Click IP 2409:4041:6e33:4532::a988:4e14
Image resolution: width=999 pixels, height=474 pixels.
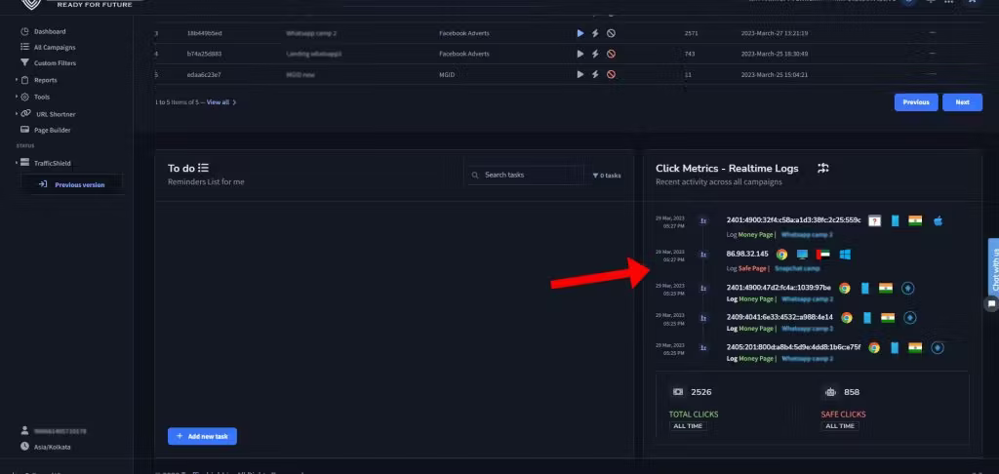tap(779, 317)
